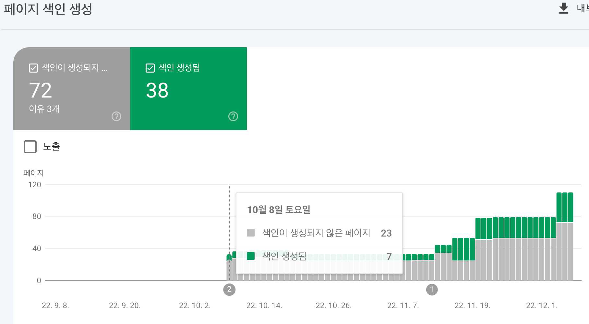Click the 38 count on green card
Viewport: 589px width, 324px height.
pos(157,90)
